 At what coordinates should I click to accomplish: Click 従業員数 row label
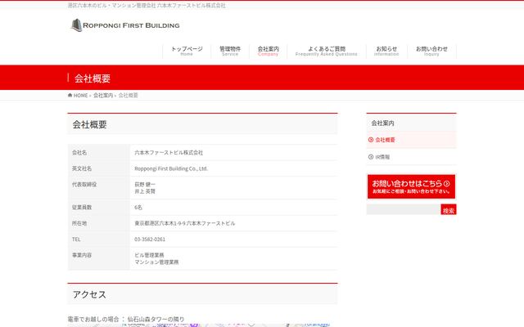coord(82,207)
